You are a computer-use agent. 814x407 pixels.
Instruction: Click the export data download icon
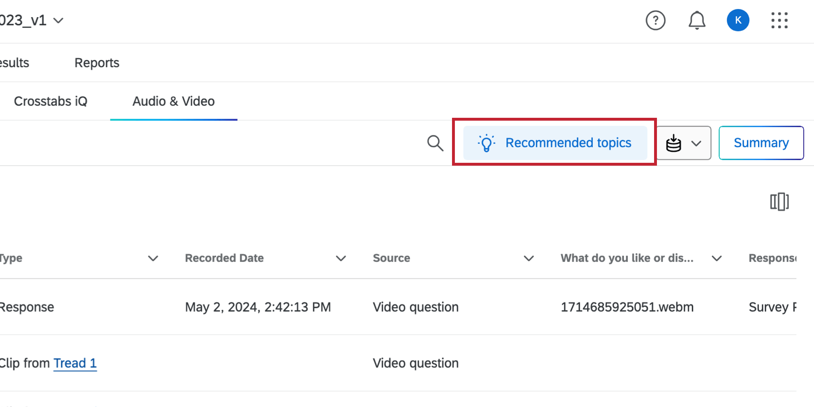(674, 143)
